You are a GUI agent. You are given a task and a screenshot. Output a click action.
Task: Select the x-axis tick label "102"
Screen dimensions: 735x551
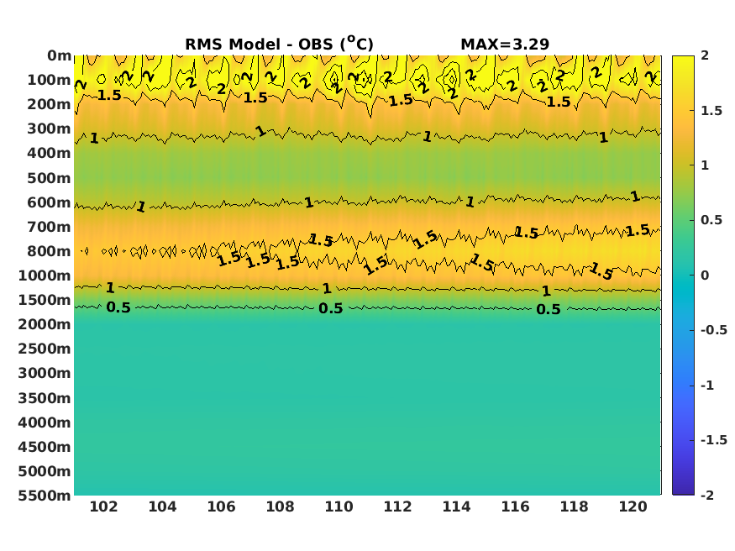pos(103,506)
